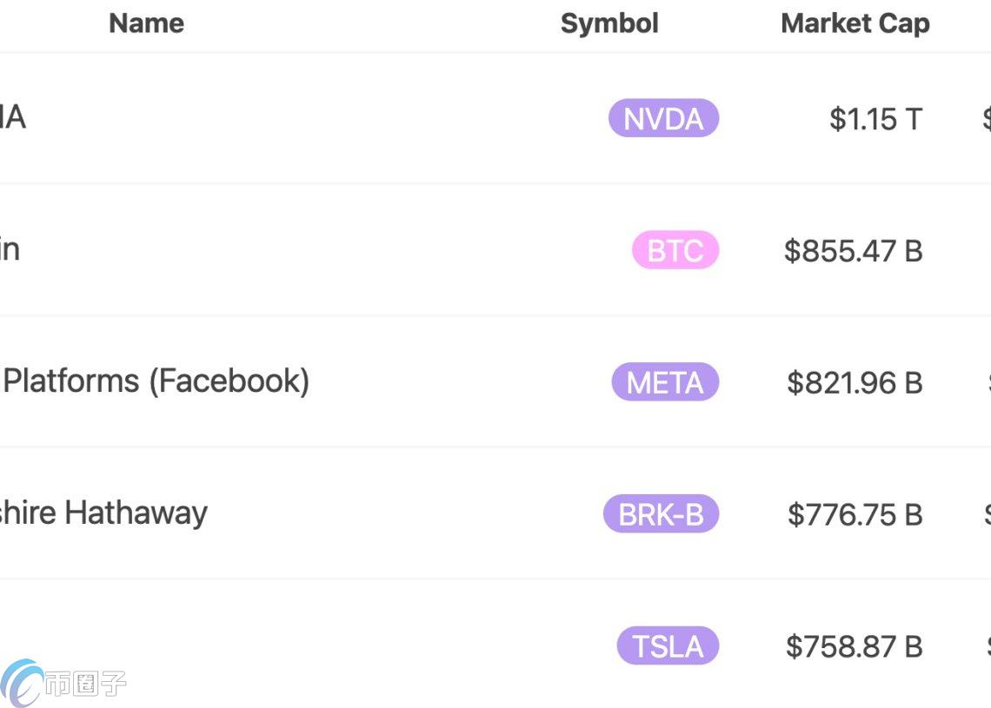Viewport: 991px width, 708px height.
Task: Select the pink BTC symbol badge
Action: tap(675, 251)
